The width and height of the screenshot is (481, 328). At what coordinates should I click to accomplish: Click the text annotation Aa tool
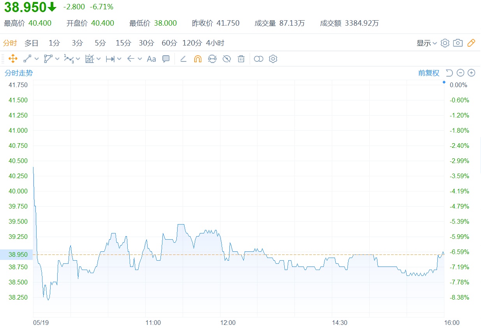(151, 59)
